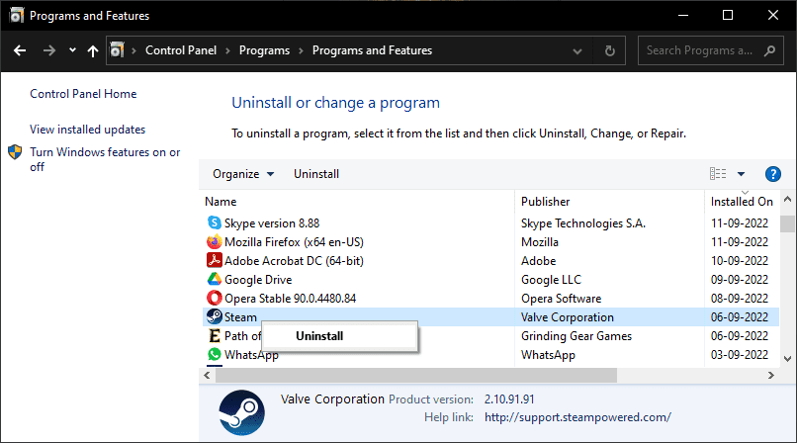This screenshot has width=797, height=443.
Task: Click the 03-09-2022 installed date
Action: [739, 355]
